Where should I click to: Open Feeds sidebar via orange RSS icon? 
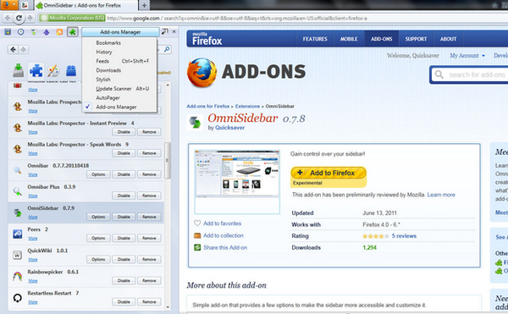point(59,31)
